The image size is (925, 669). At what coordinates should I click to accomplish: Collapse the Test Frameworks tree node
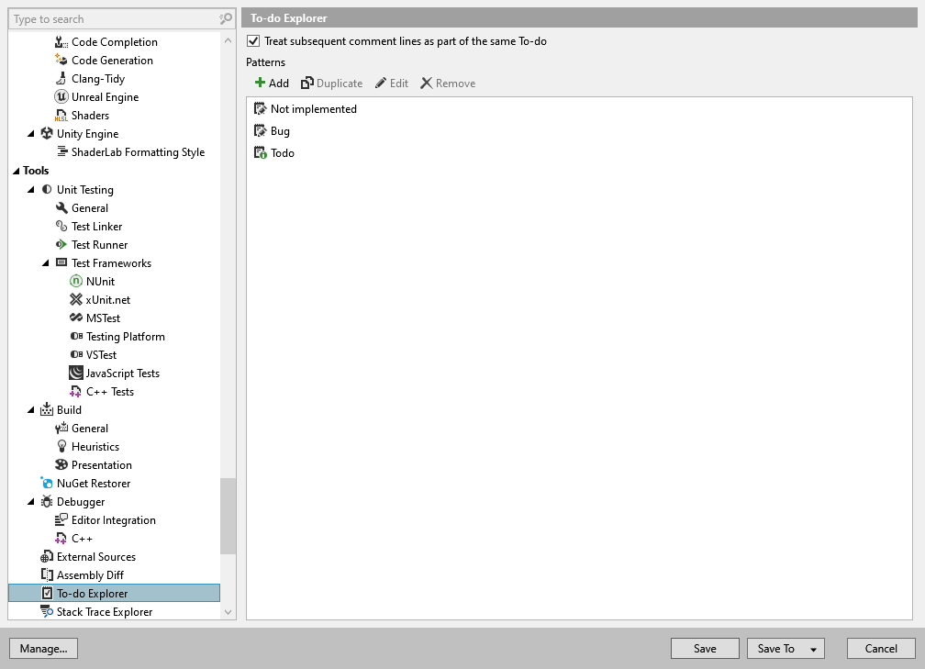click(45, 262)
